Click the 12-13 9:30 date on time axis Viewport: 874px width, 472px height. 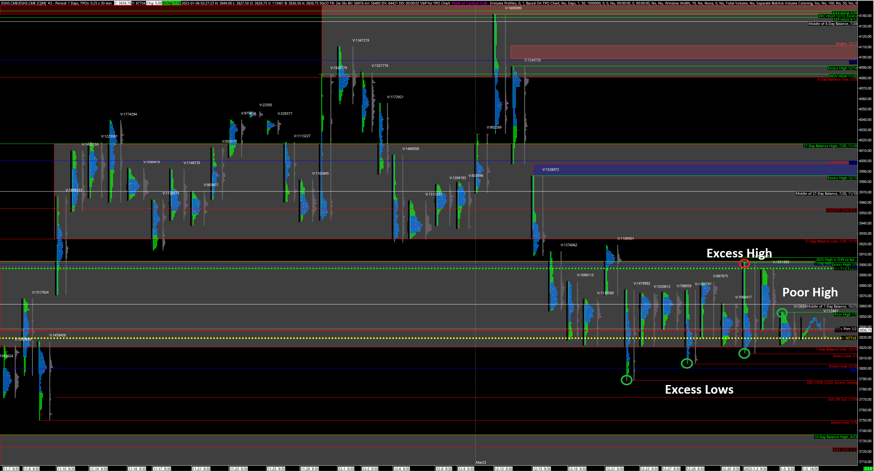coord(503,468)
